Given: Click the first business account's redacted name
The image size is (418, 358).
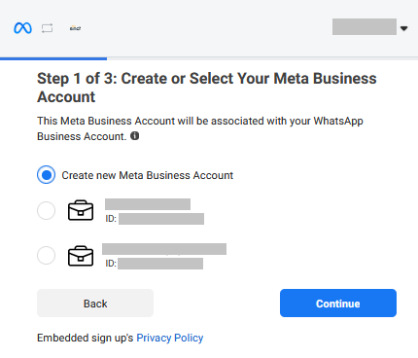Looking at the screenshot, I should (148, 204).
